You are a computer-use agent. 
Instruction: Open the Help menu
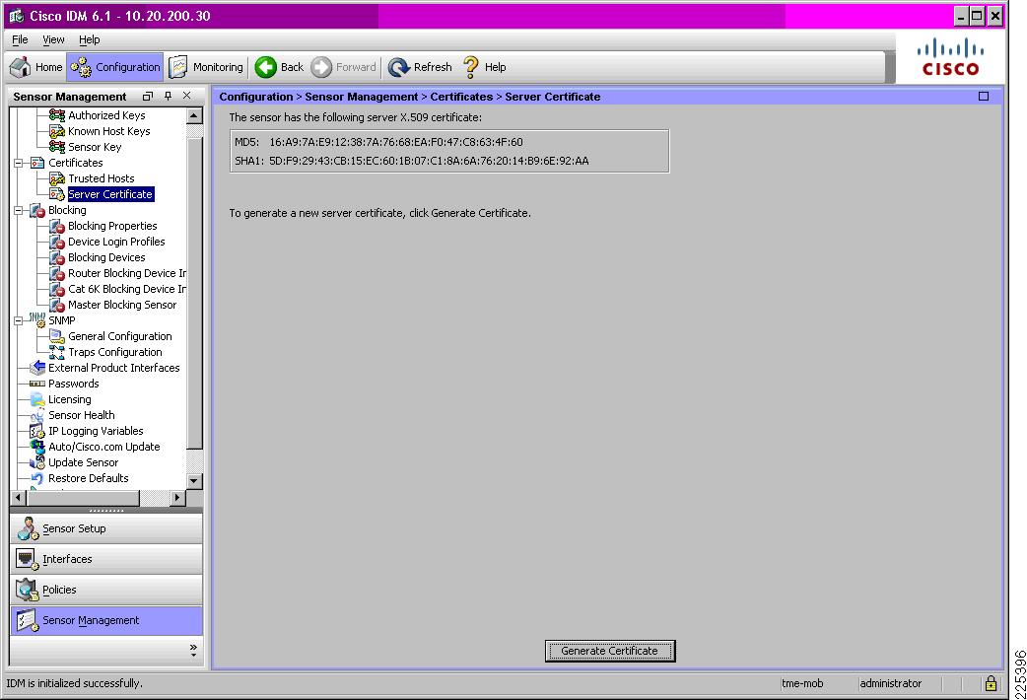pyautogui.click(x=89, y=39)
